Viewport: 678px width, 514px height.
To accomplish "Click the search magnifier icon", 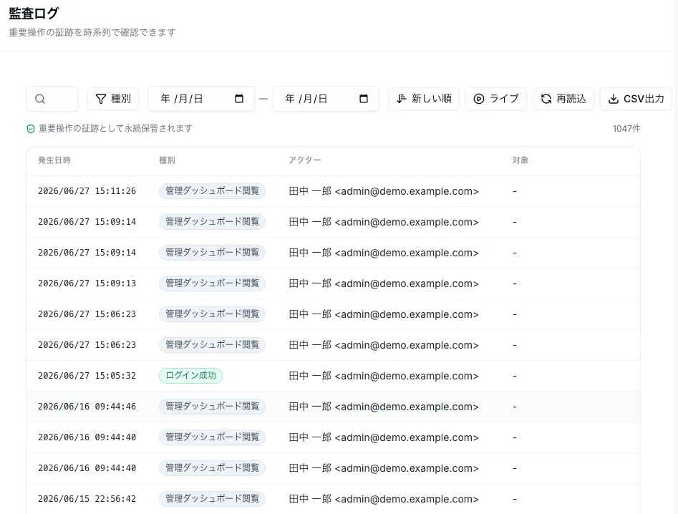I will (40, 99).
